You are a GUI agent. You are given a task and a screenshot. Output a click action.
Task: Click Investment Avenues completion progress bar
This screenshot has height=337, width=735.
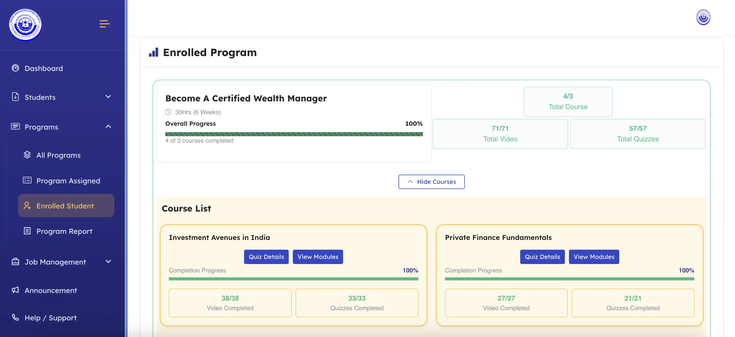click(x=294, y=279)
